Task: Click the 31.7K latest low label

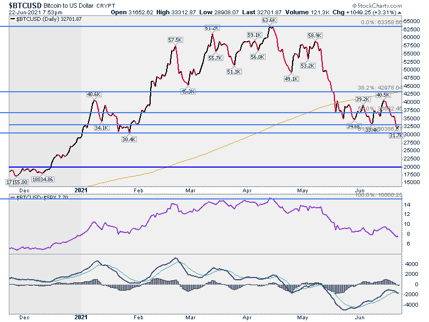Action: [x=396, y=135]
